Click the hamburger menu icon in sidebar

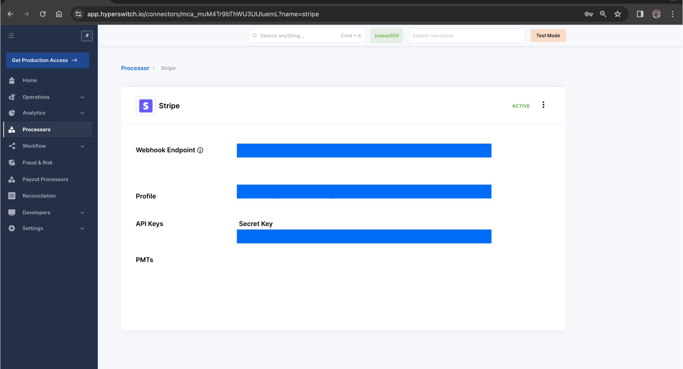(x=11, y=36)
